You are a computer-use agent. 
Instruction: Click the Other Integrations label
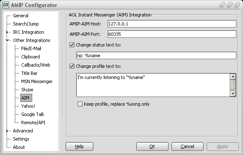click(x=31, y=40)
